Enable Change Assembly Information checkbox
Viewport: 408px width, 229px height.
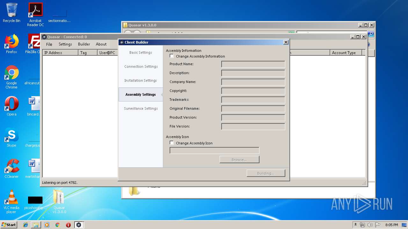tap(172, 56)
